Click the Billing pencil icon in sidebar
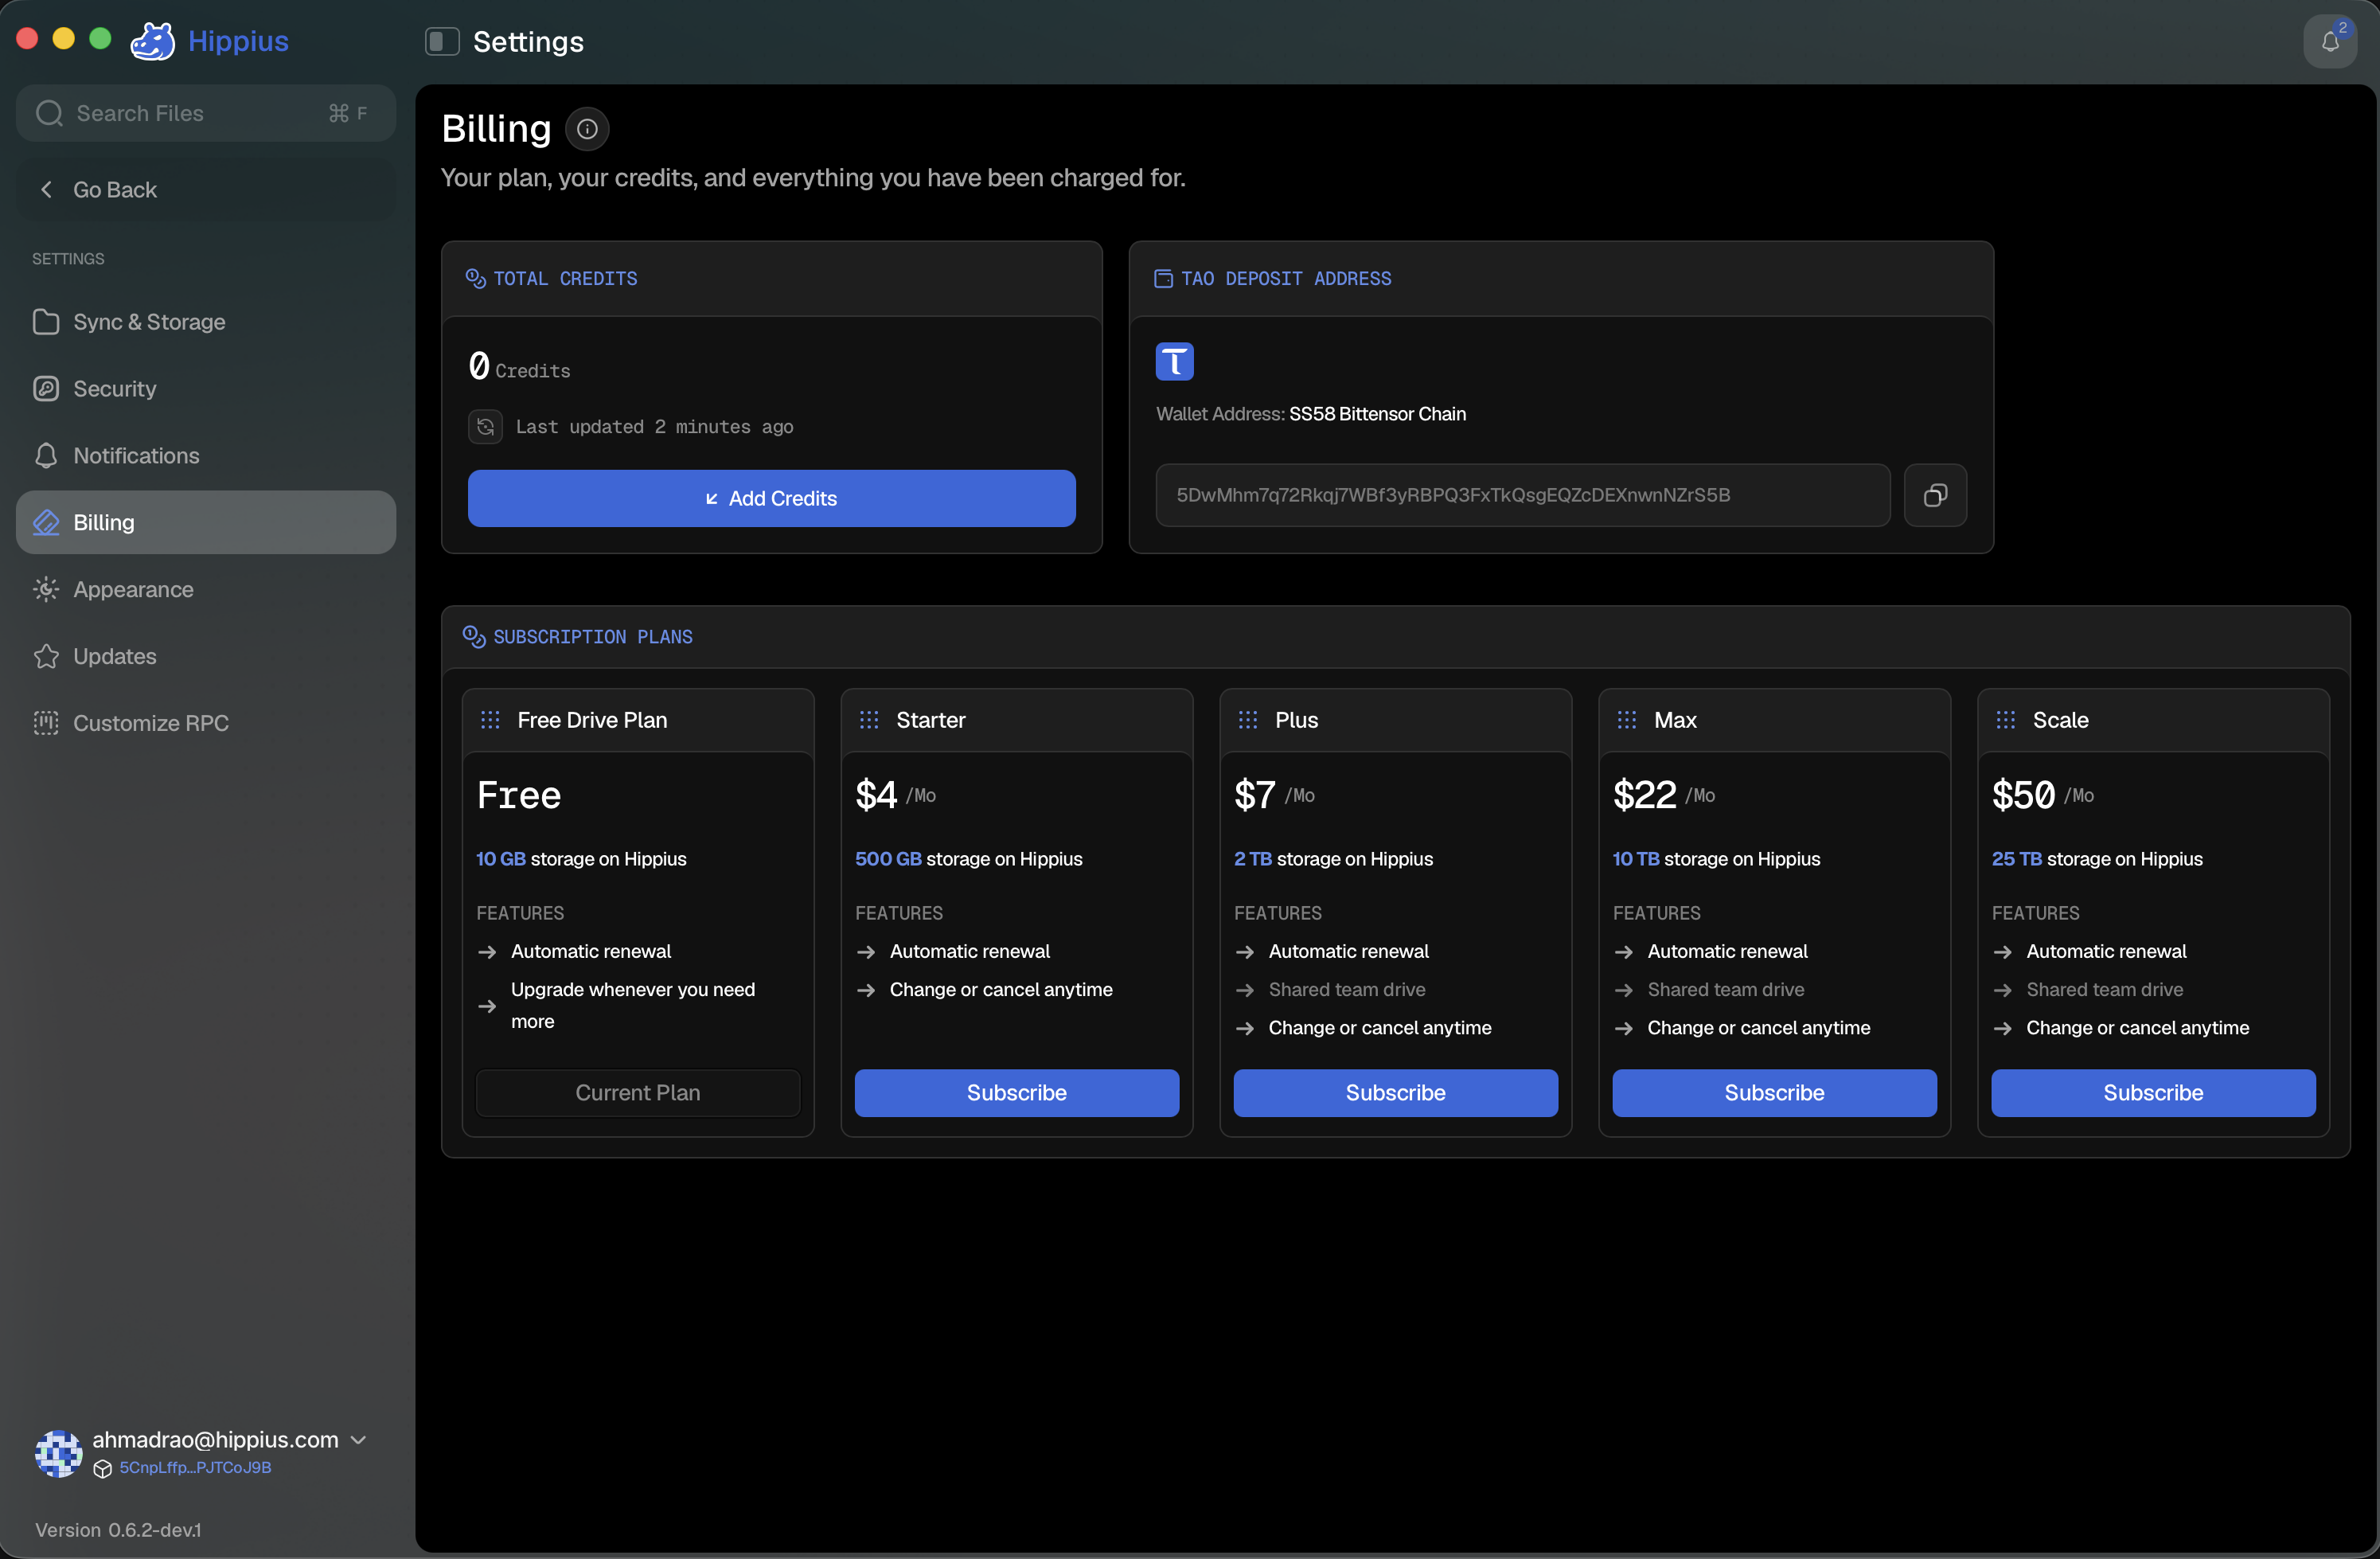Viewport: 2380px width, 1559px height. (x=46, y=522)
